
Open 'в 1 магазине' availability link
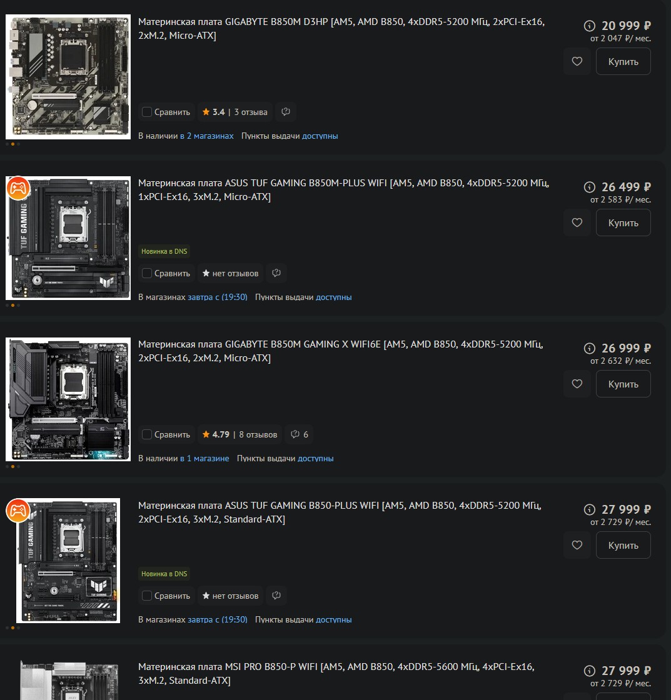point(204,458)
